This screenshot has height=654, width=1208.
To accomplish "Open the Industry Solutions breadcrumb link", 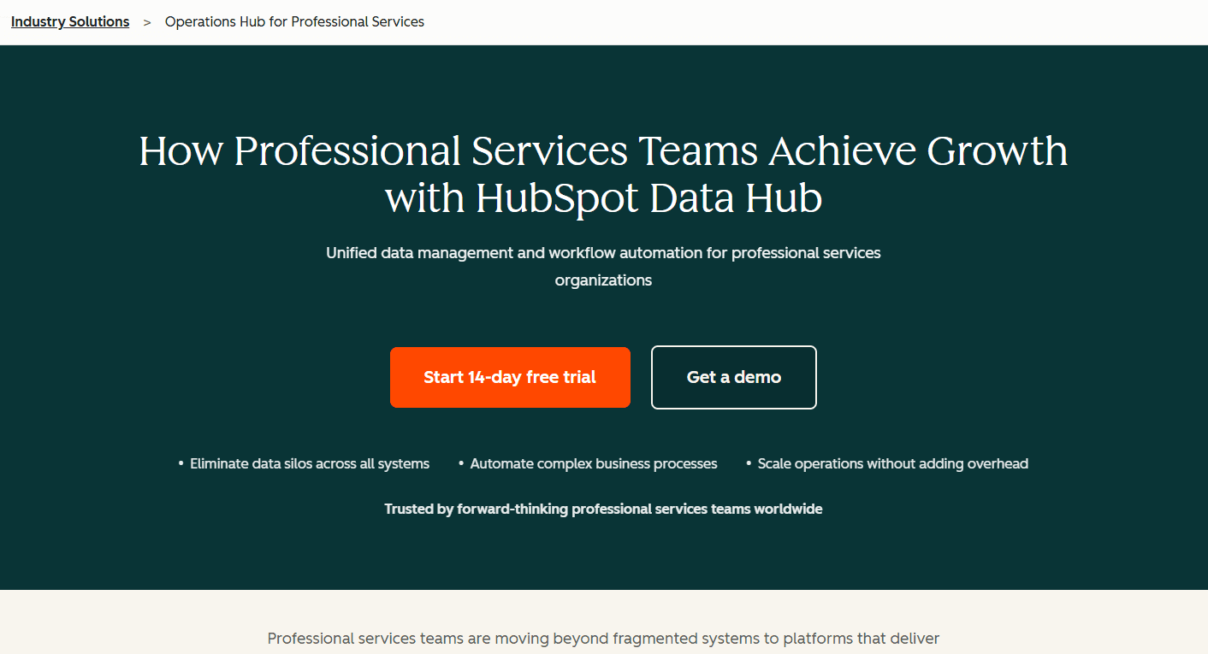I will point(70,21).
